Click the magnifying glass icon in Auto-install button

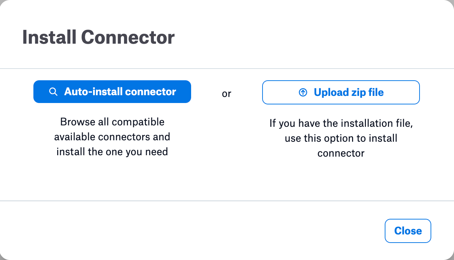click(x=53, y=92)
